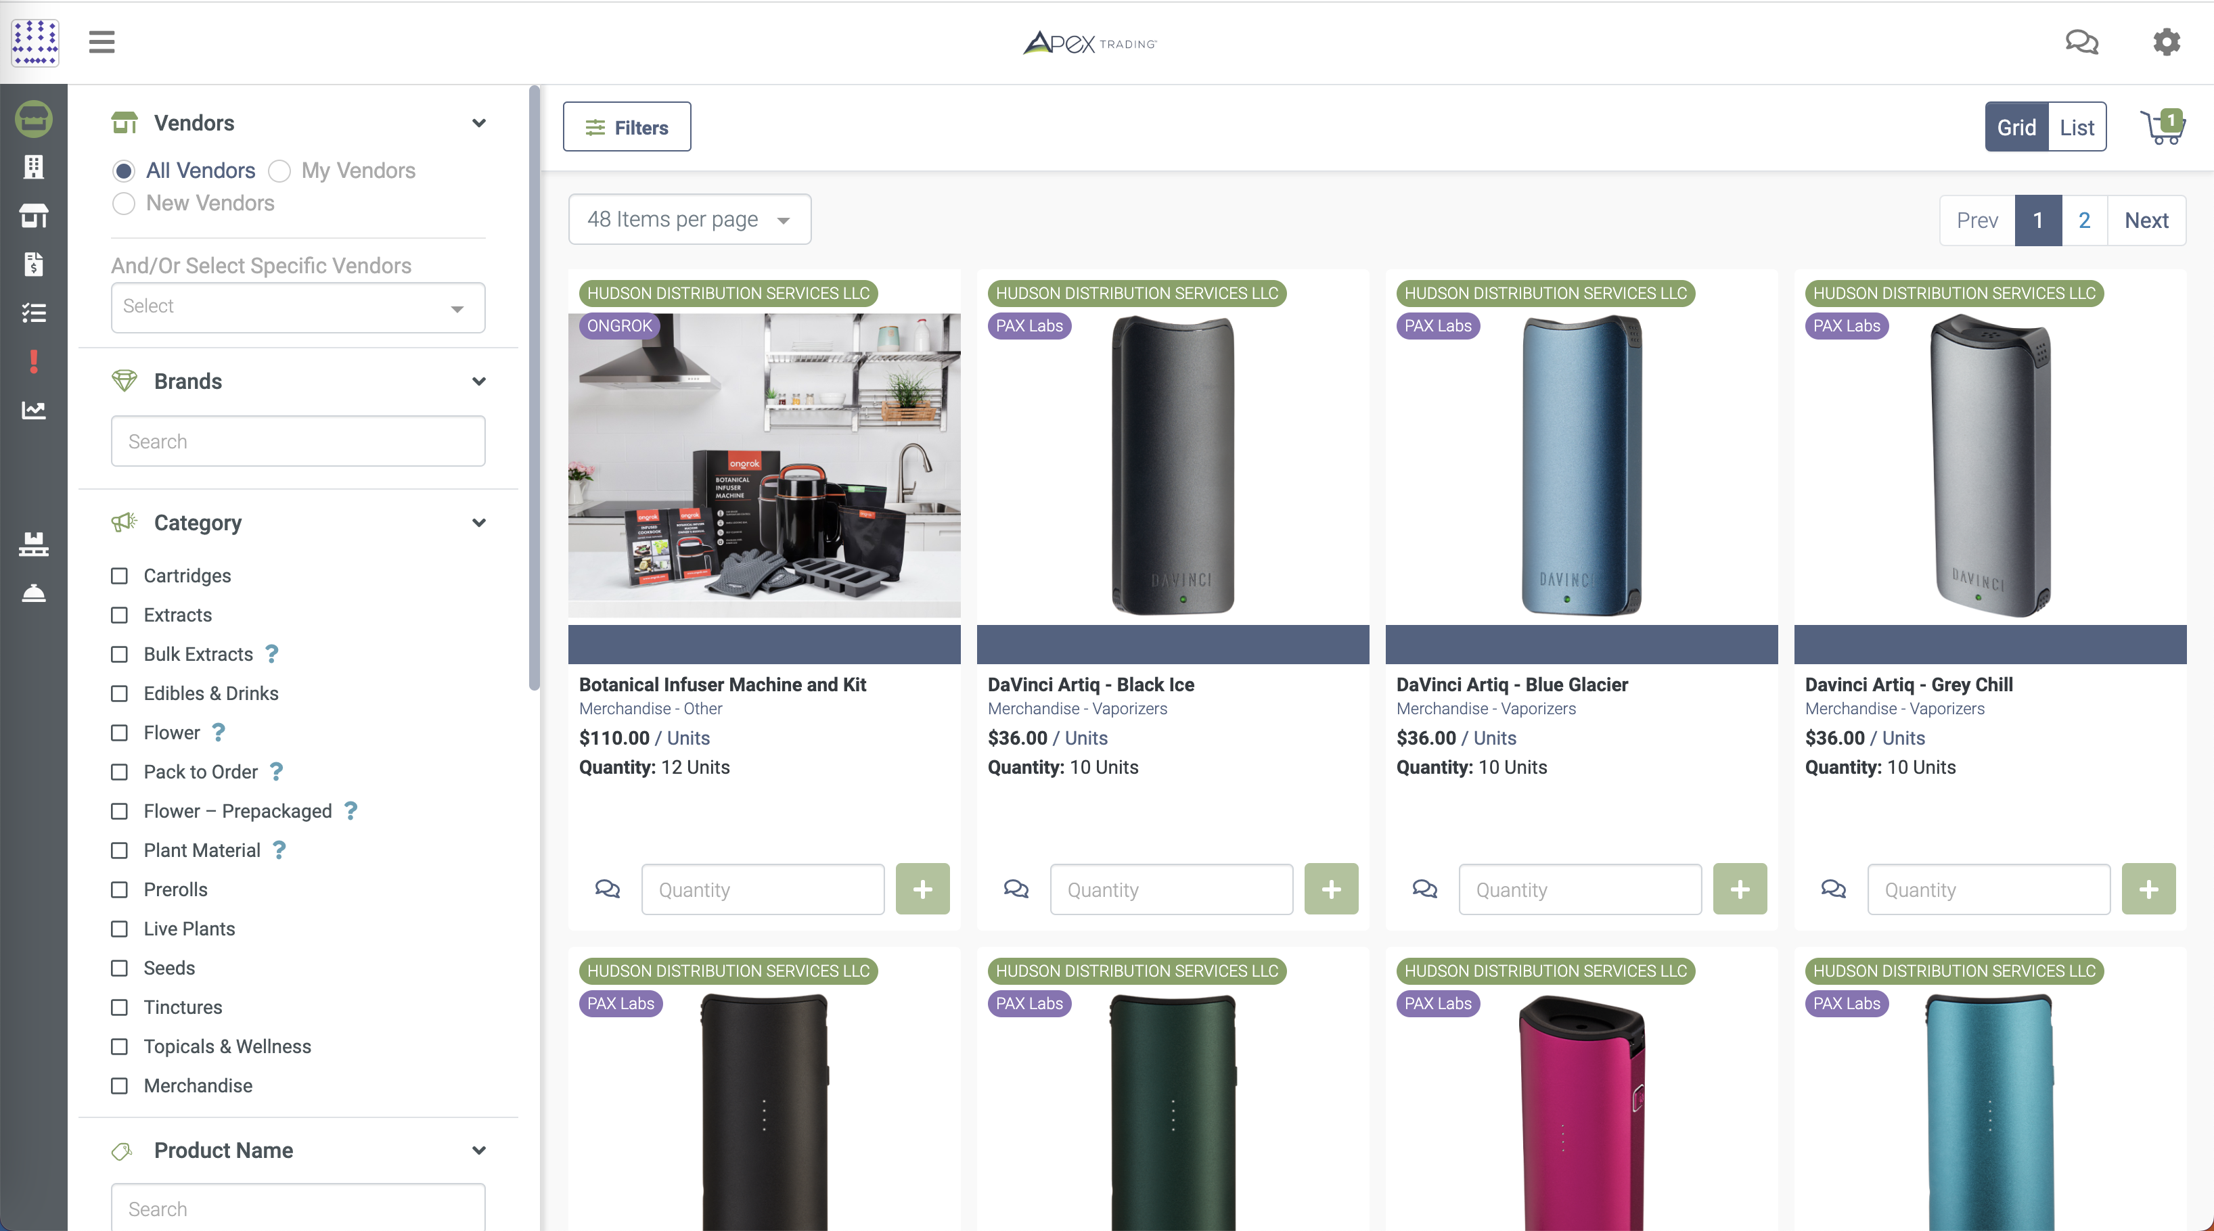2214x1231 pixels.
Task: Open the warehouse inventory sidebar icon
Action: (x=34, y=544)
